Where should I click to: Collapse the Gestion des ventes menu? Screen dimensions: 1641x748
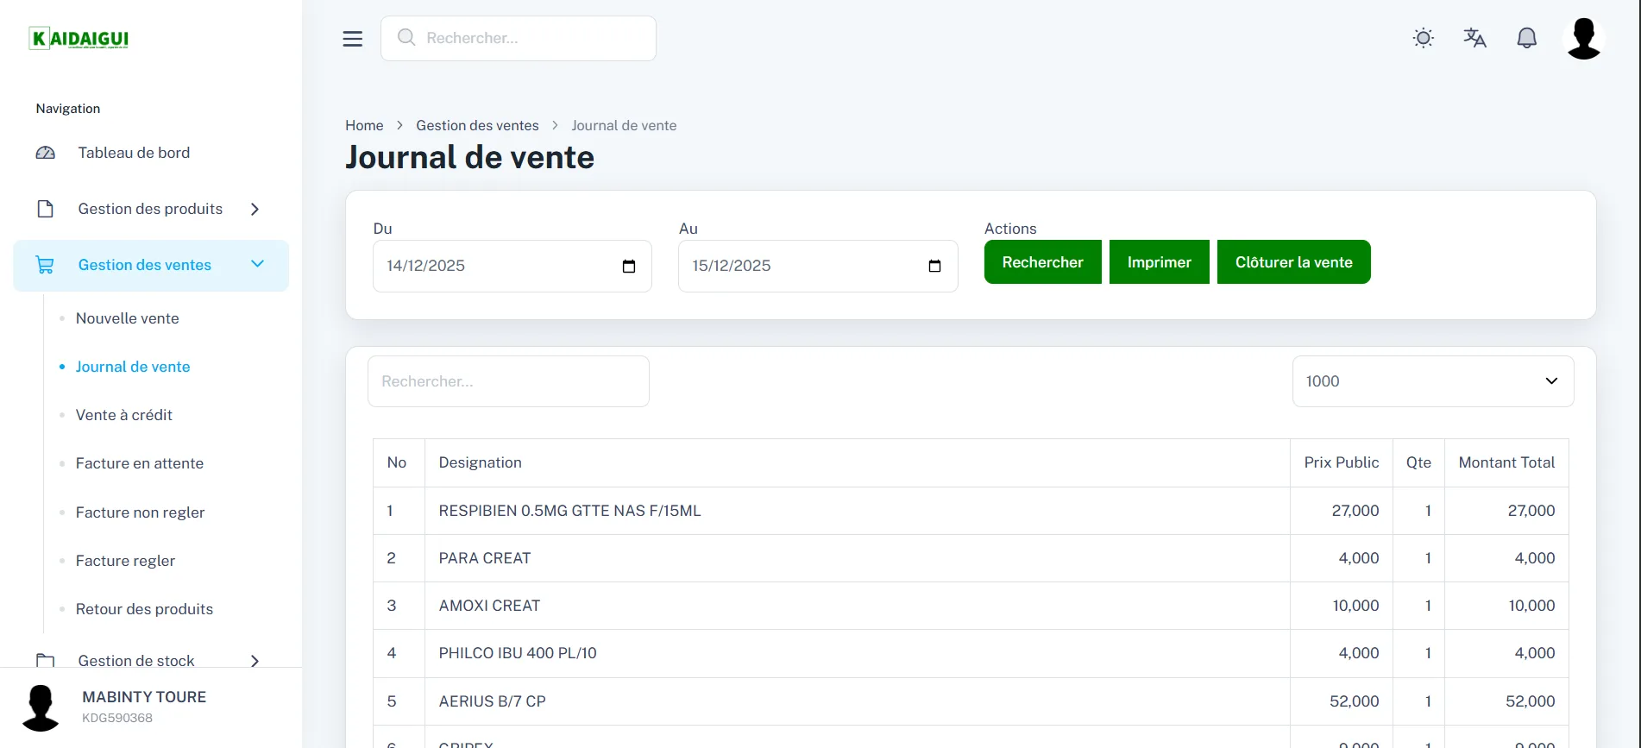click(151, 265)
